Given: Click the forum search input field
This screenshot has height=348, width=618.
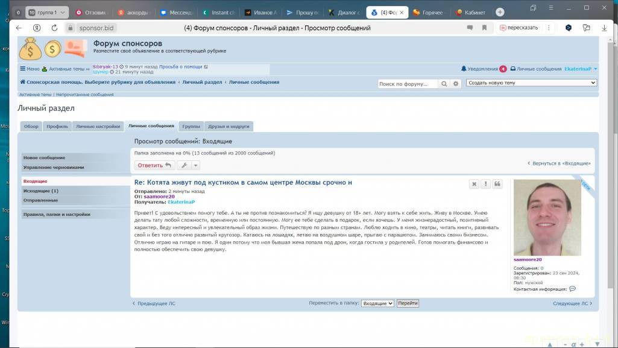Looking at the screenshot, I should click(x=408, y=84).
